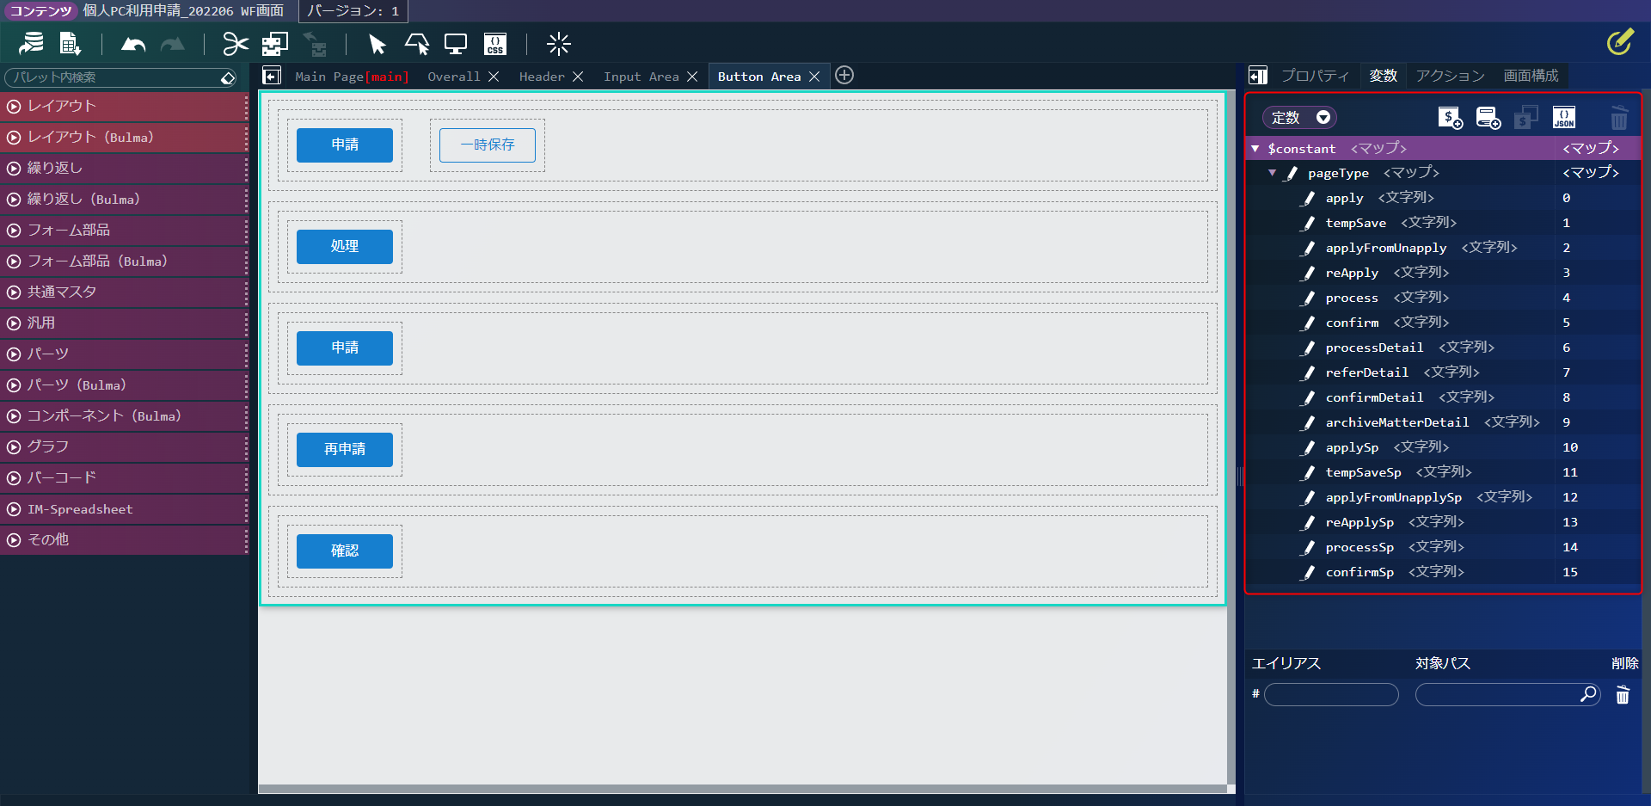Toggle the right properties panel collapse icon
Screen dimensions: 1651x806
[x=1258, y=76]
